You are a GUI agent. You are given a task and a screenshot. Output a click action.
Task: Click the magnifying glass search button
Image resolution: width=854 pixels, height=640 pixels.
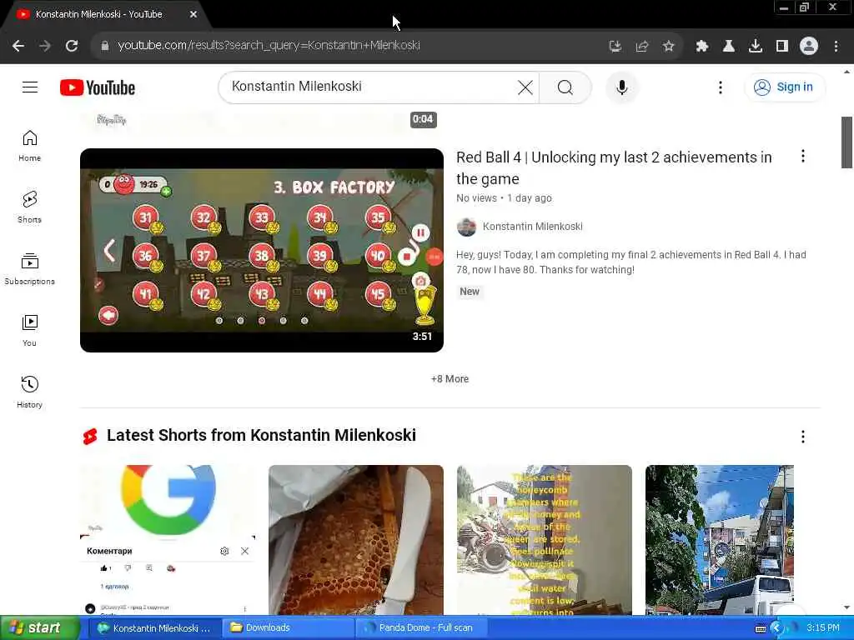point(565,87)
